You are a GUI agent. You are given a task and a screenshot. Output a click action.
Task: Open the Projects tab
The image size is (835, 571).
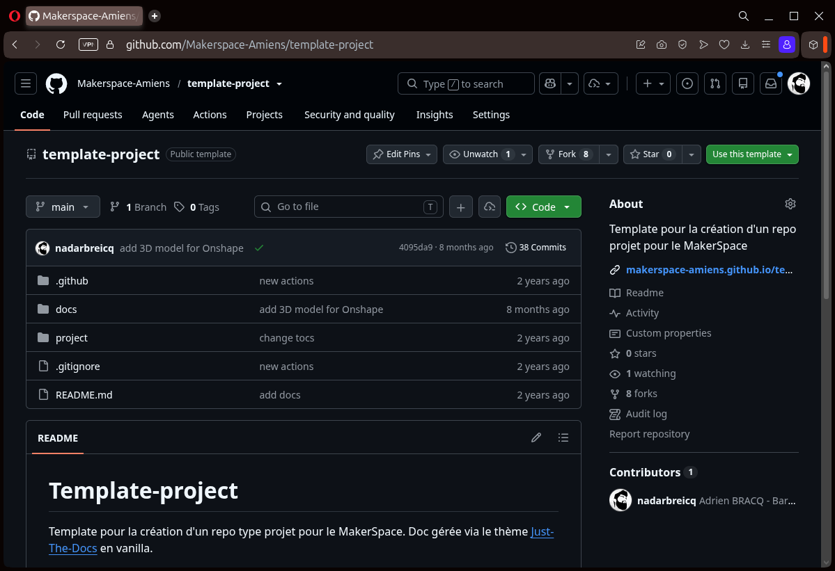coord(264,115)
